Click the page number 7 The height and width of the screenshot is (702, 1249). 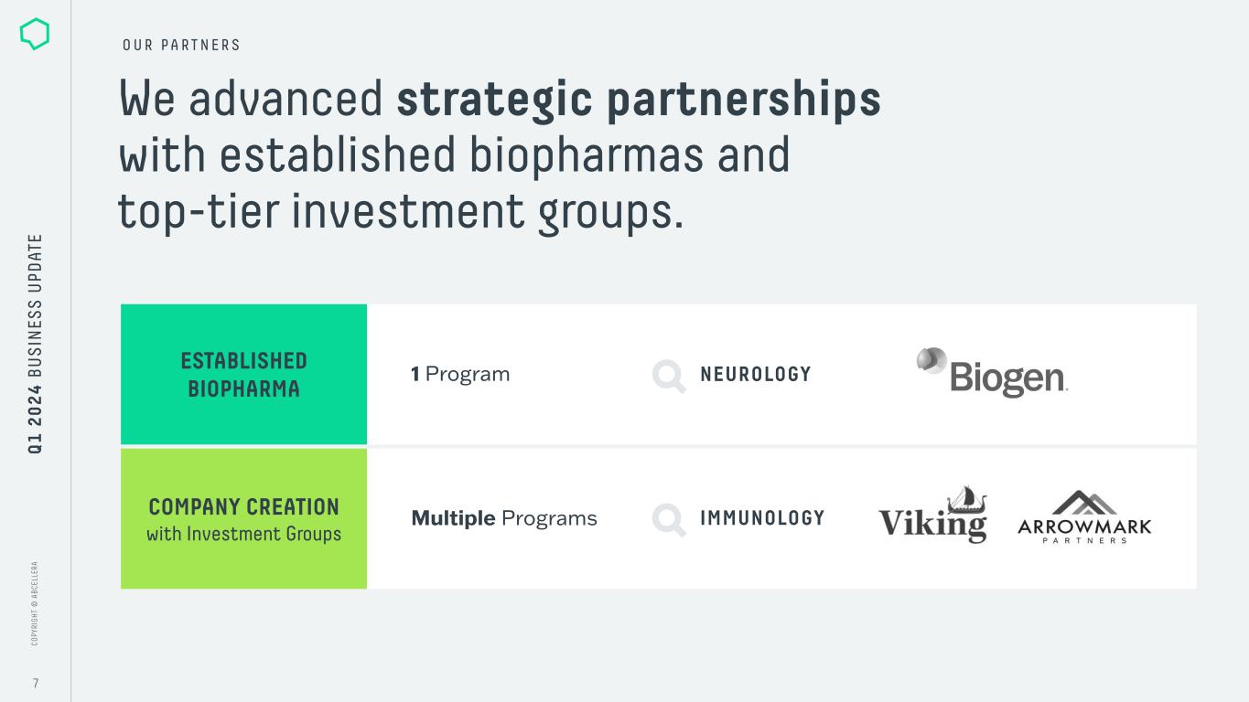pyautogui.click(x=36, y=683)
